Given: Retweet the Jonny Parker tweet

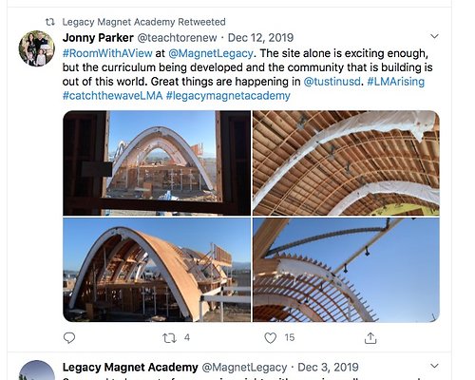Looking at the screenshot, I should (x=169, y=338).
